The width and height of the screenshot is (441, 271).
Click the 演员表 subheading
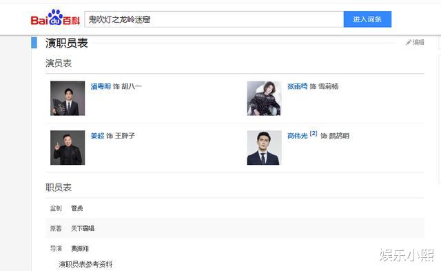point(59,63)
